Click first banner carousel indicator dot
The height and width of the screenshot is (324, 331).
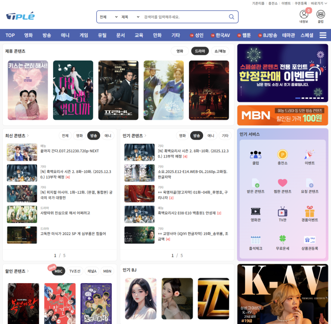tap(298, 98)
